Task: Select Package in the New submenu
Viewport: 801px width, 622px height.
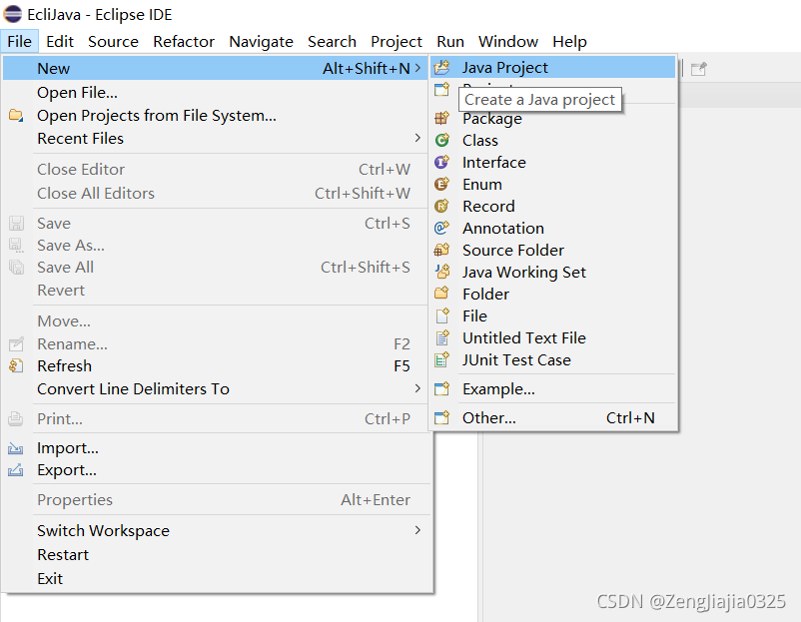Action: tap(552, 118)
